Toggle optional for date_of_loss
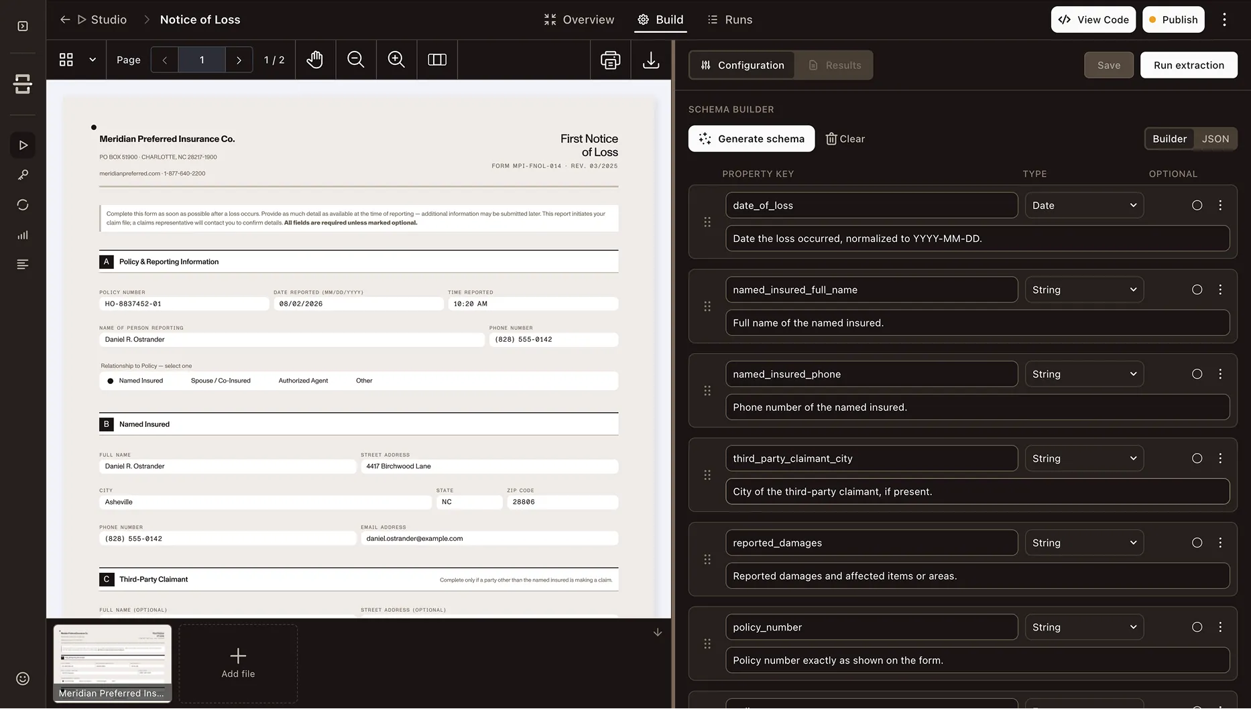1251x709 pixels. [x=1197, y=206]
